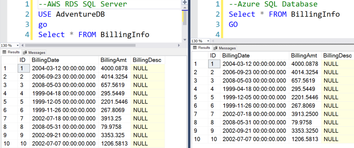Click the 'GO' line in Azure editor
This screenshot has height=148, width=354.
[x=233, y=25]
